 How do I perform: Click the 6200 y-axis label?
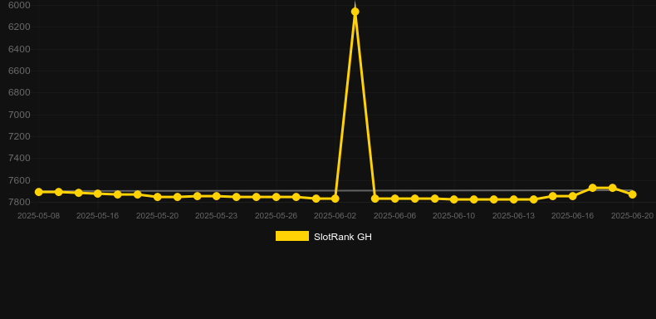(19, 27)
